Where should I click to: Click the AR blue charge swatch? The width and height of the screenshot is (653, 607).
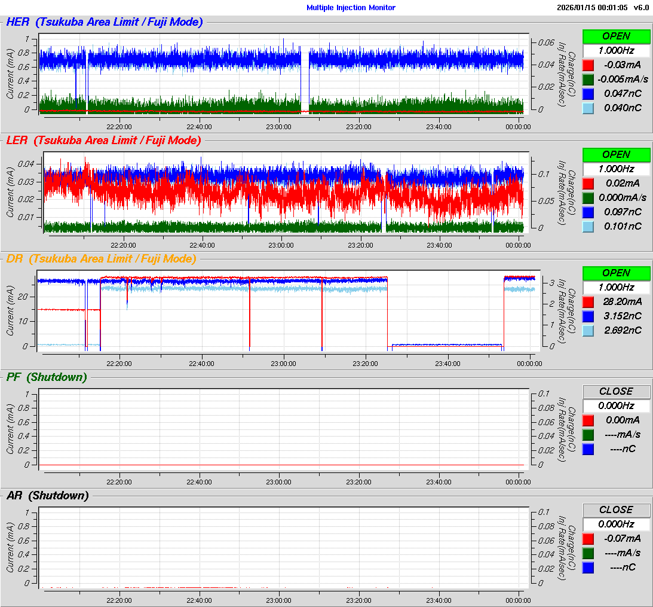click(588, 567)
